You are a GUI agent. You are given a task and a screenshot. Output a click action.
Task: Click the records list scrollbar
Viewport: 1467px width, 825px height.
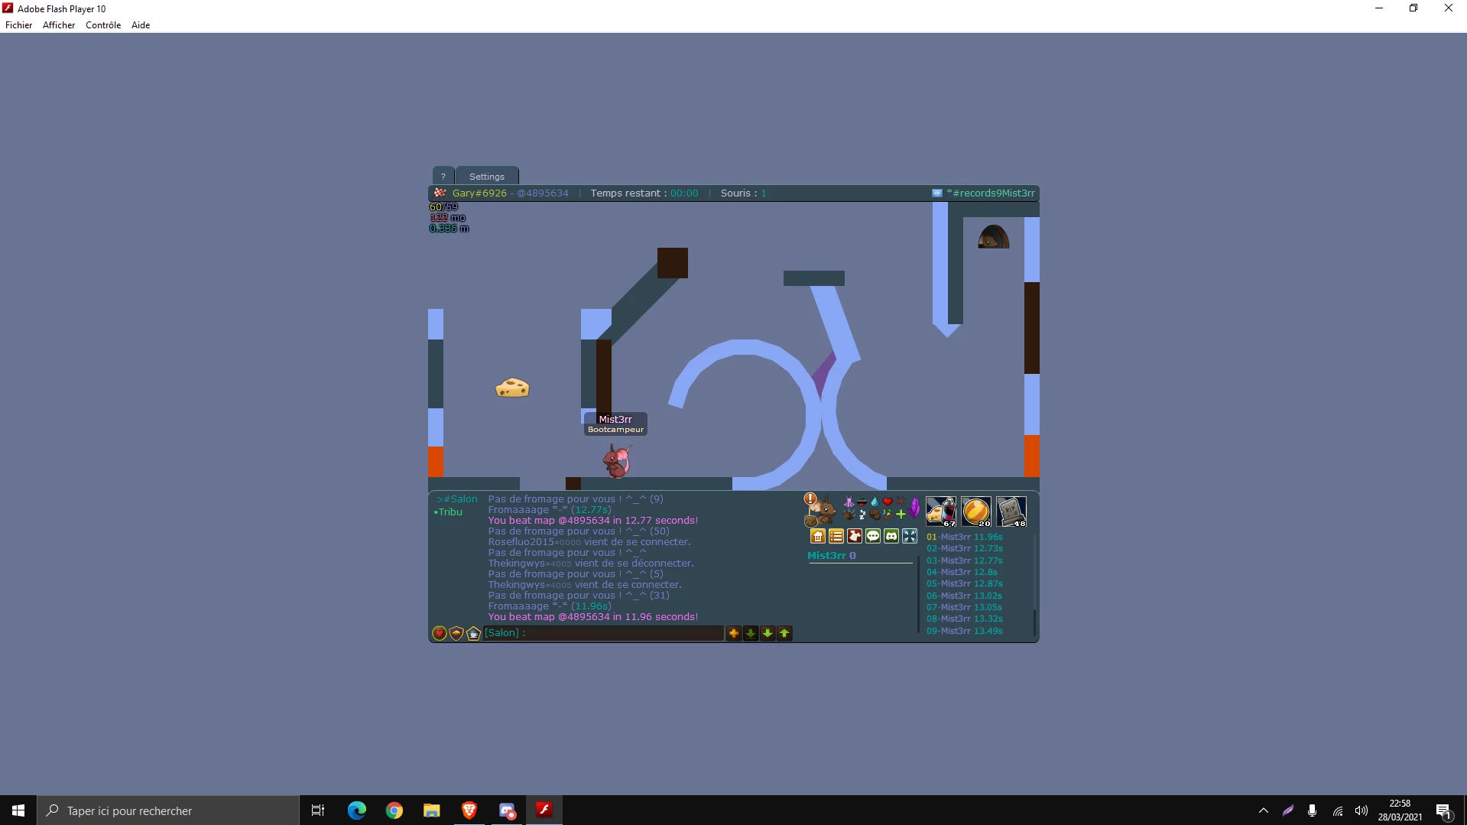(1034, 585)
